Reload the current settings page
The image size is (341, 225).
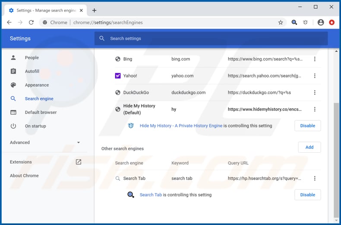[x=32, y=22]
